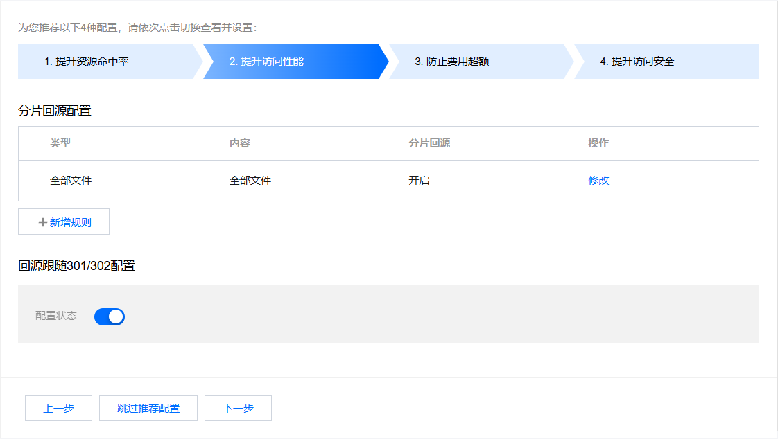
Task: Select 全部文件 cell under 类型 column
Action: [x=71, y=181]
